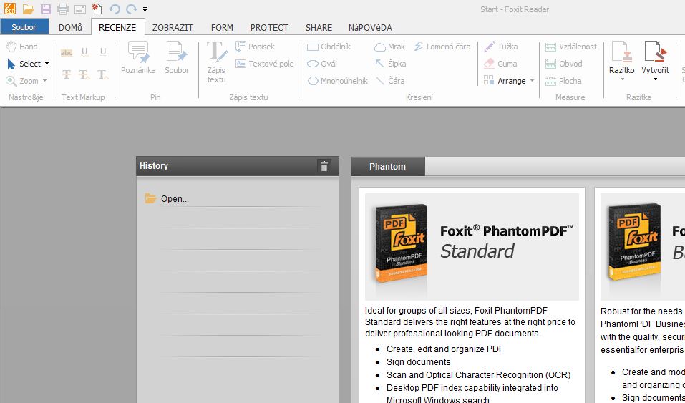Viewport: 685px width, 403px height.
Task: Click the PhantomPDF Standard product box image
Action: click(x=401, y=243)
